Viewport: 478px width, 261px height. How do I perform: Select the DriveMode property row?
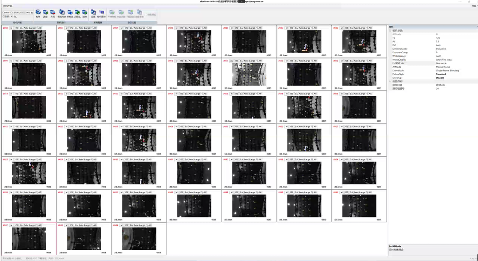(400, 70)
